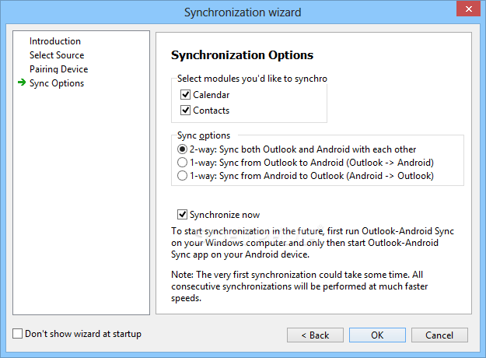Click the Synchronization wizard title bar
The image size is (486, 358).
point(243,12)
